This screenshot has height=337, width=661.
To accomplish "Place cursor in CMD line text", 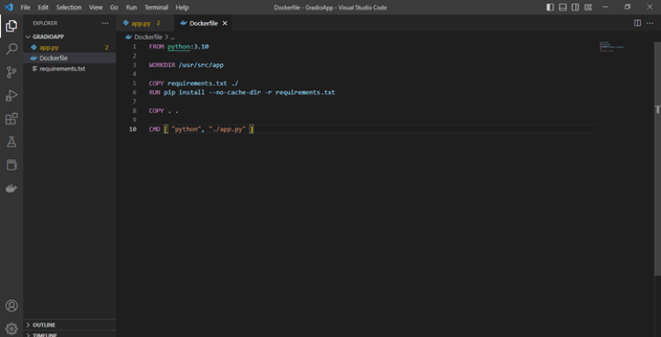I will coord(202,129).
